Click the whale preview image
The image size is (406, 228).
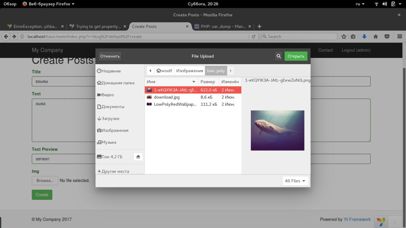[278, 130]
